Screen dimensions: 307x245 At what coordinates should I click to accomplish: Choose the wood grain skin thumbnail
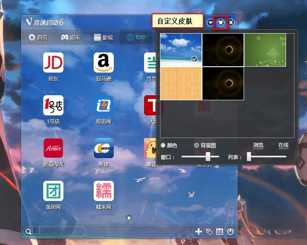tap(181, 83)
